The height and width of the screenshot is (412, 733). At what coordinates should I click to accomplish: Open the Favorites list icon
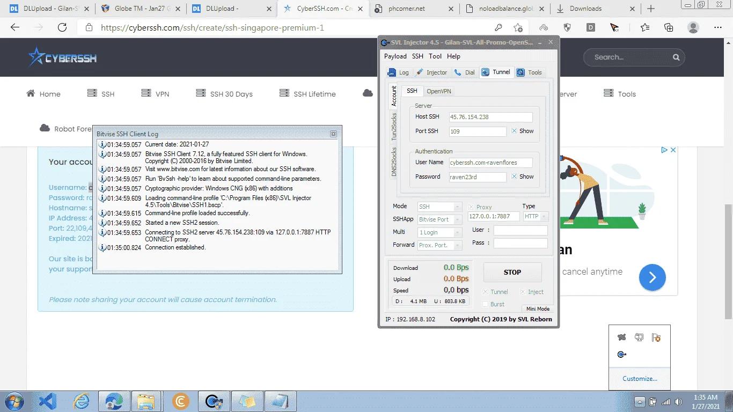(645, 27)
